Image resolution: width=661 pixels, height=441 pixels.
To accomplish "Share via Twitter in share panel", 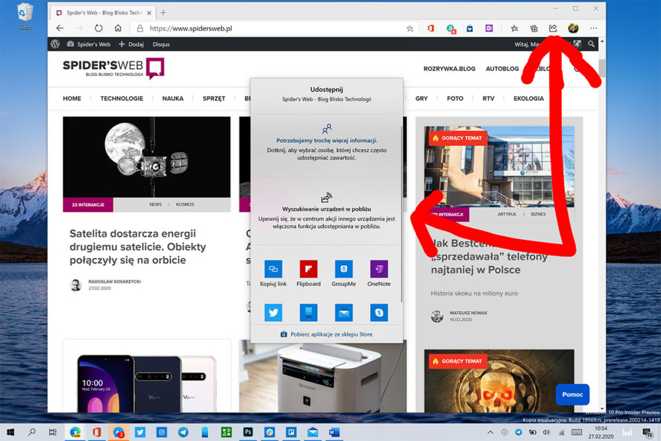I will [273, 313].
